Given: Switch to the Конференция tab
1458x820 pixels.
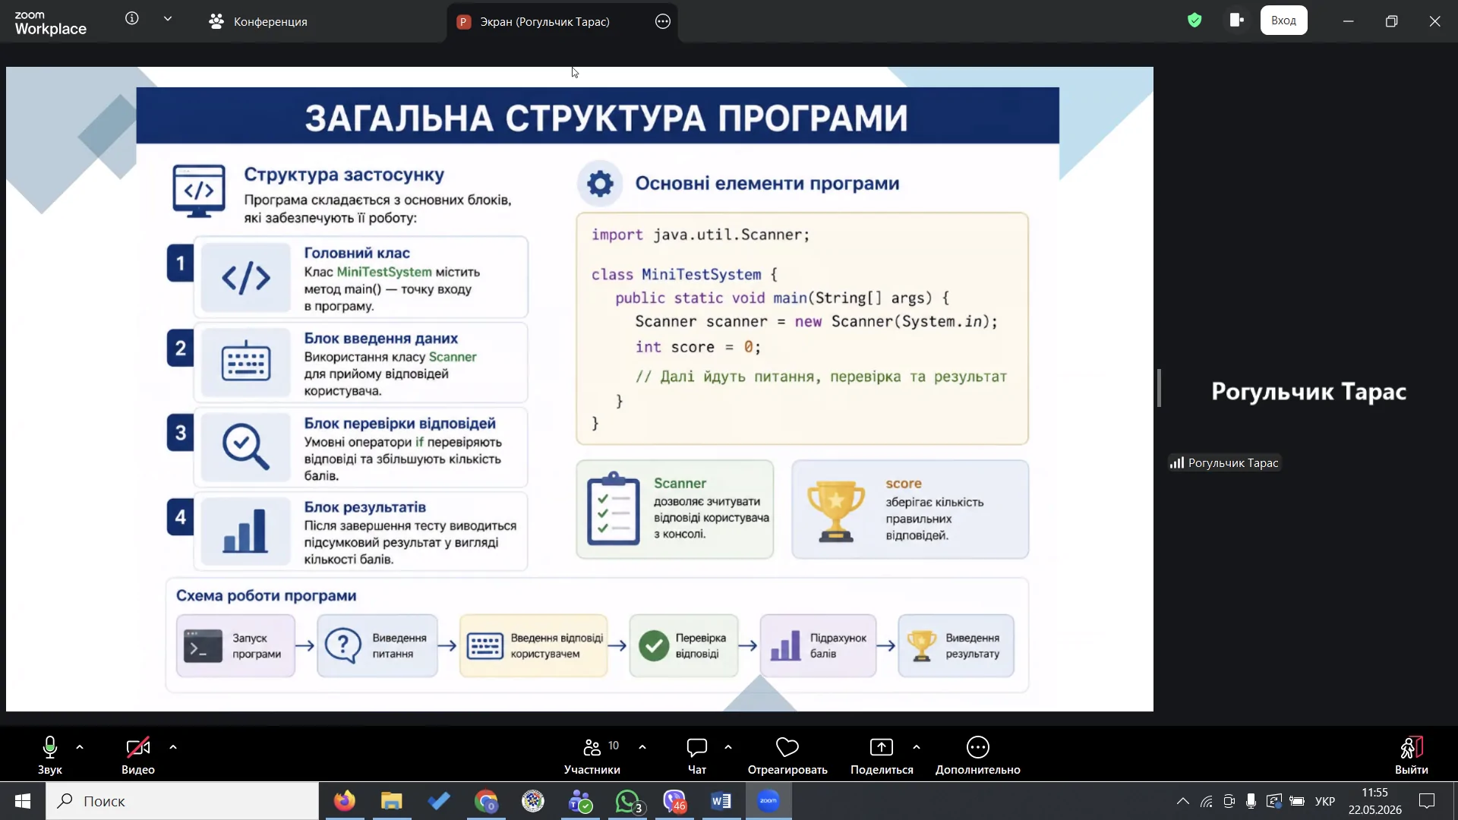Looking at the screenshot, I should pyautogui.click(x=258, y=22).
